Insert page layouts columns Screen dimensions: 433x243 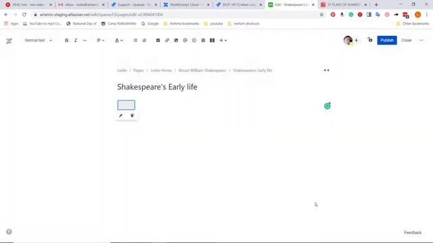[212, 40]
